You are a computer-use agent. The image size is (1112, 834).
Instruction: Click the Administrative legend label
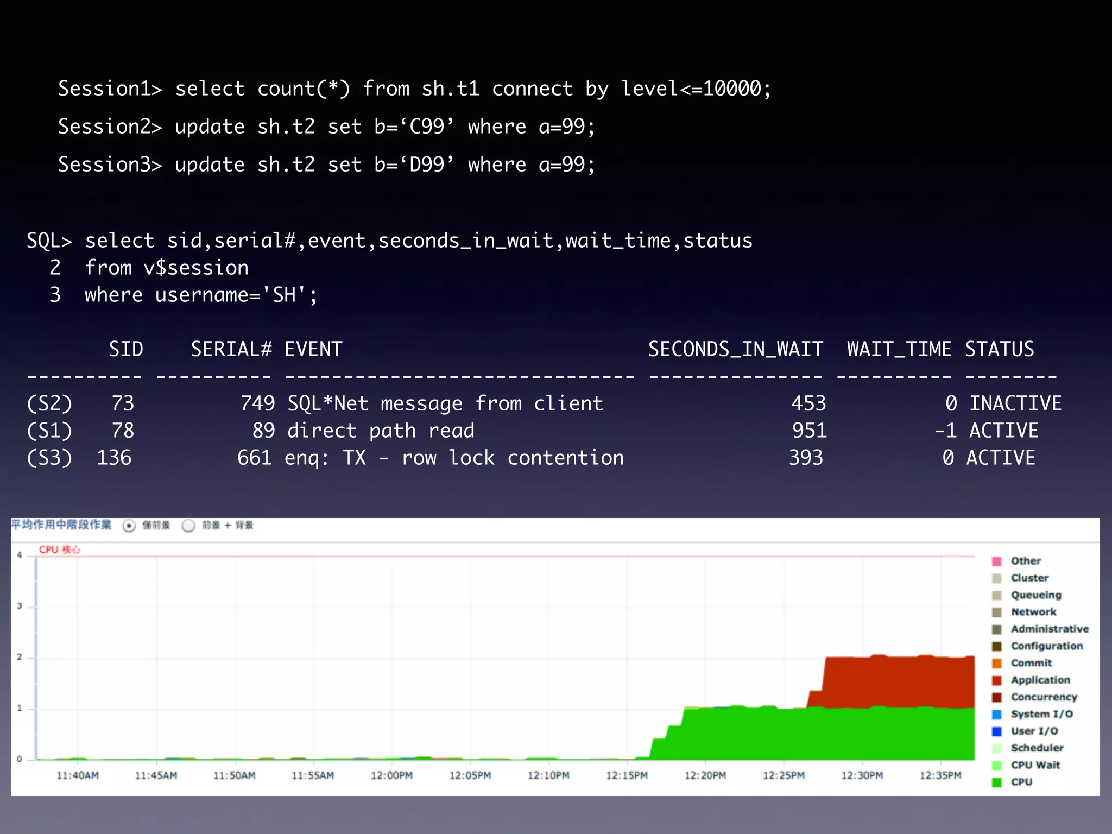[x=1050, y=629]
